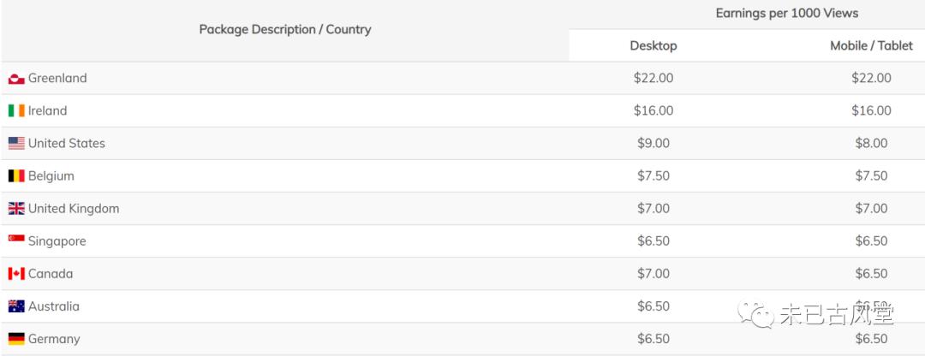The height and width of the screenshot is (356, 925).
Task: Click the United States flag icon
Action: pos(16,144)
